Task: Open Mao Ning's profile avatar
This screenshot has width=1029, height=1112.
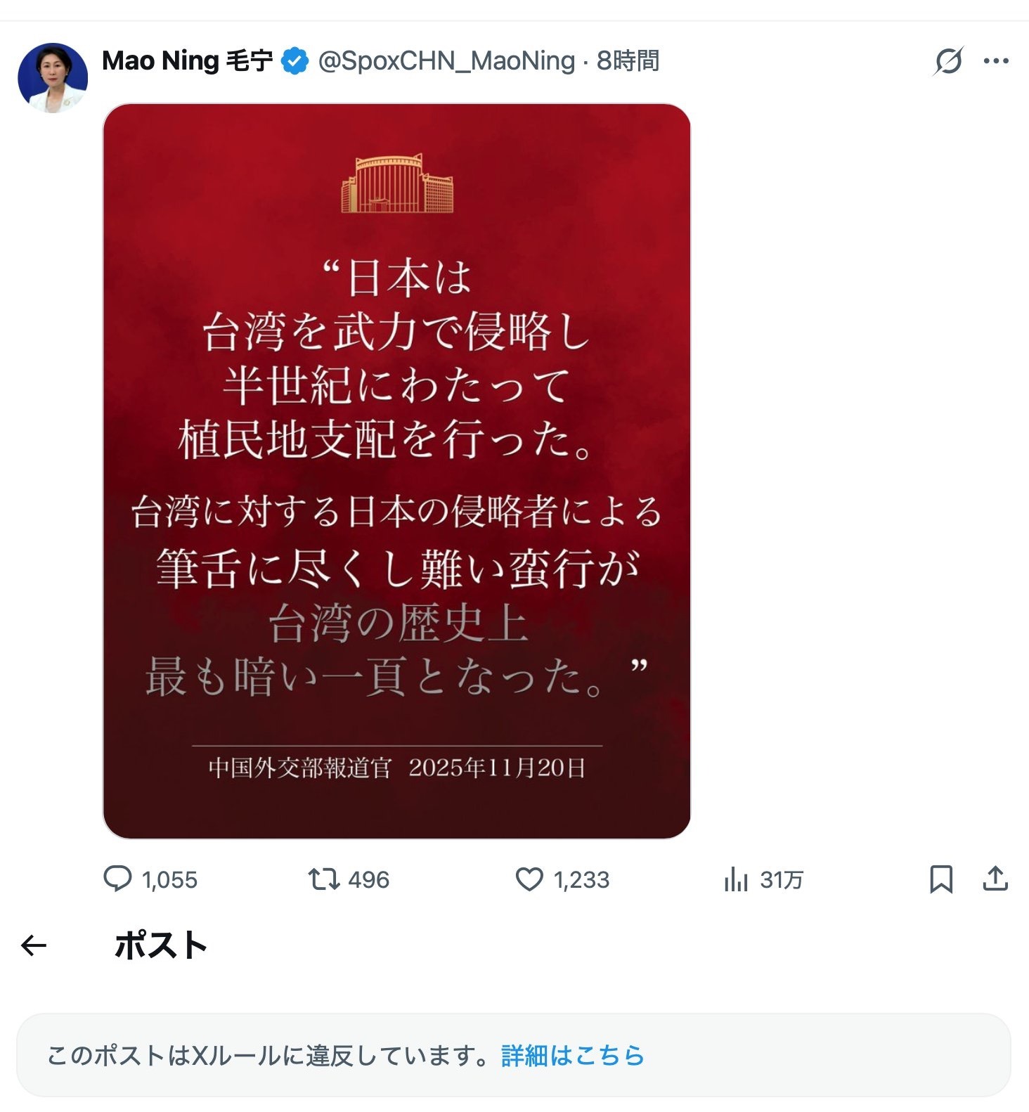Action: click(53, 77)
